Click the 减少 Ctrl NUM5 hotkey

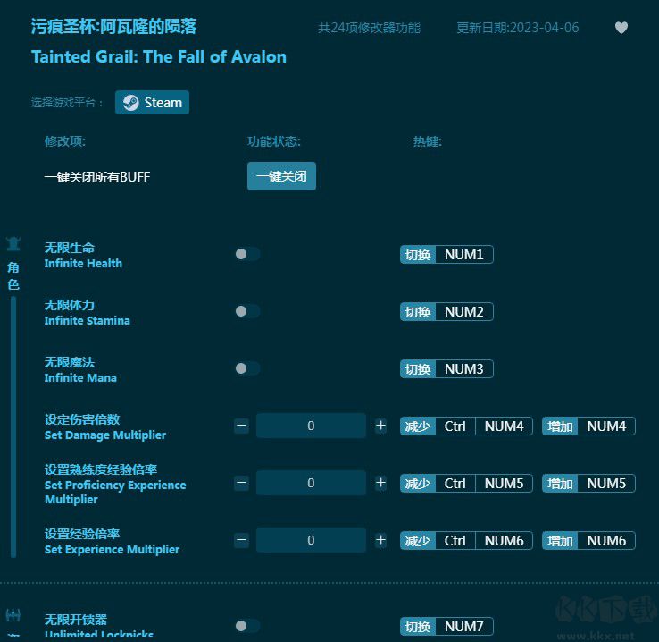pyautogui.click(x=466, y=484)
